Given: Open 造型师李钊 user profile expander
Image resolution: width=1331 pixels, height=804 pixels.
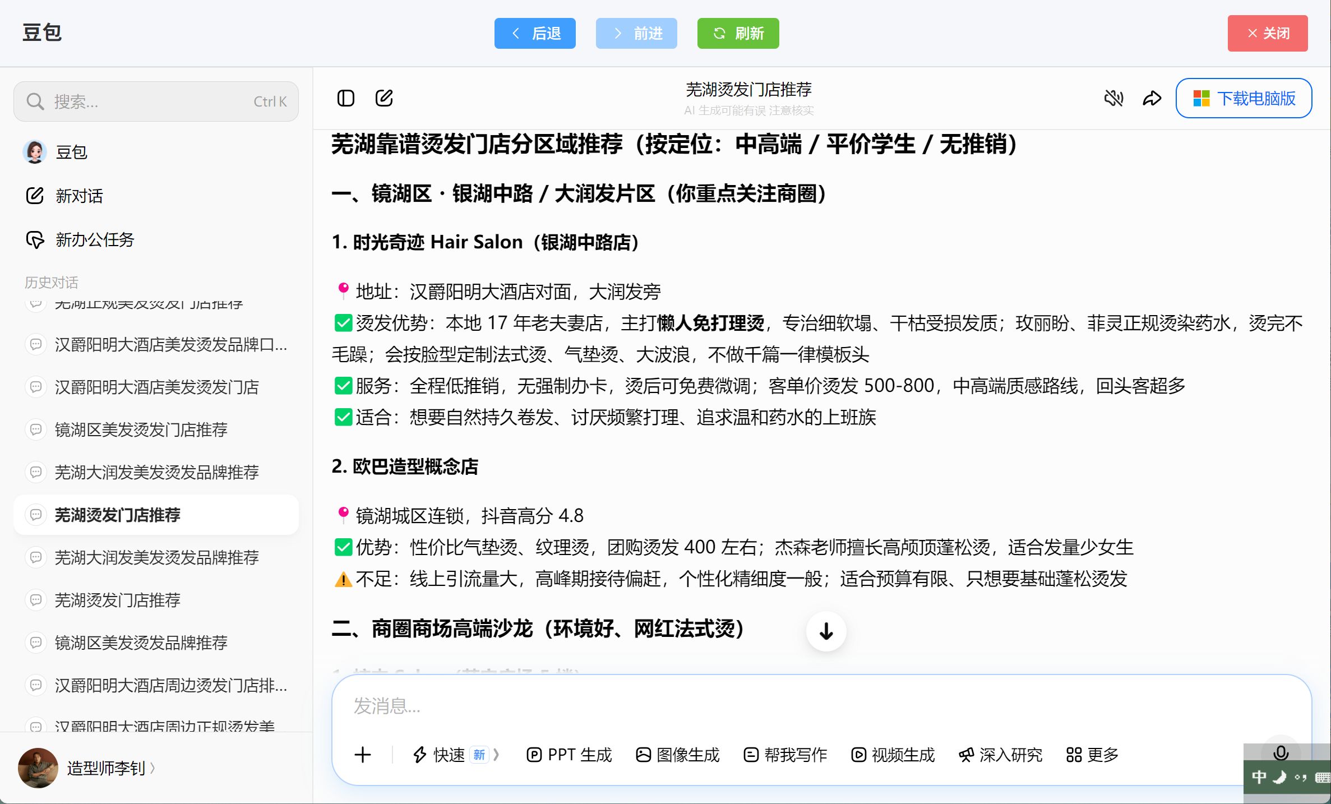Looking at the screenshot, I should click(111, 768).
